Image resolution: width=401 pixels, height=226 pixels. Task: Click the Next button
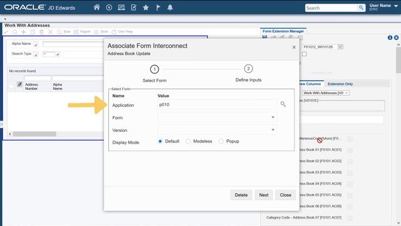pos(264,195)
